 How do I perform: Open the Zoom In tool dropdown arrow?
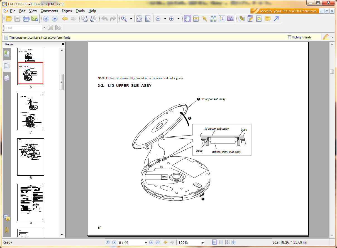point(131,19)
